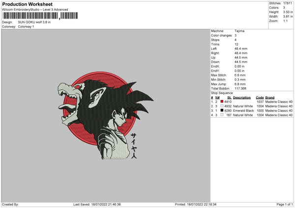Click the 'Code' column header
Viewport: 295px width, 208px height.
click(260, 98)
